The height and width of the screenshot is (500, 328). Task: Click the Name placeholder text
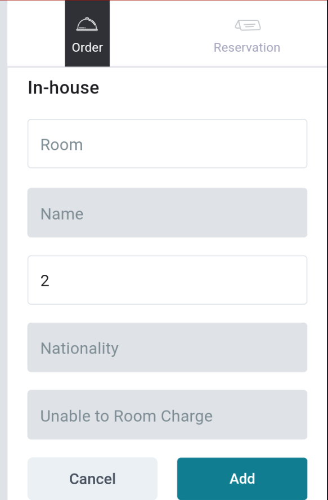(62, 213)
